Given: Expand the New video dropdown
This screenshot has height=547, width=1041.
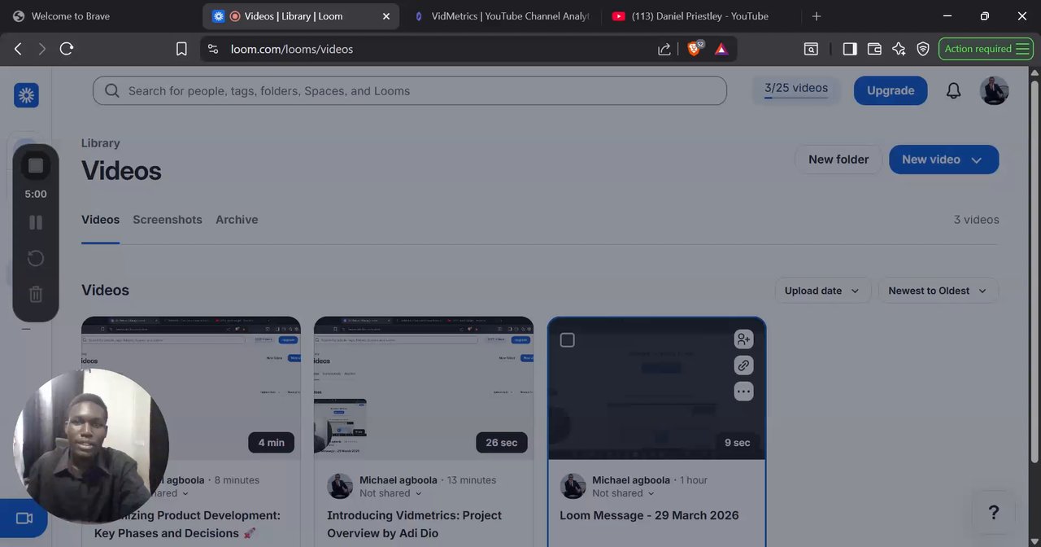Looking at the screenshot, I should [977, 160].
